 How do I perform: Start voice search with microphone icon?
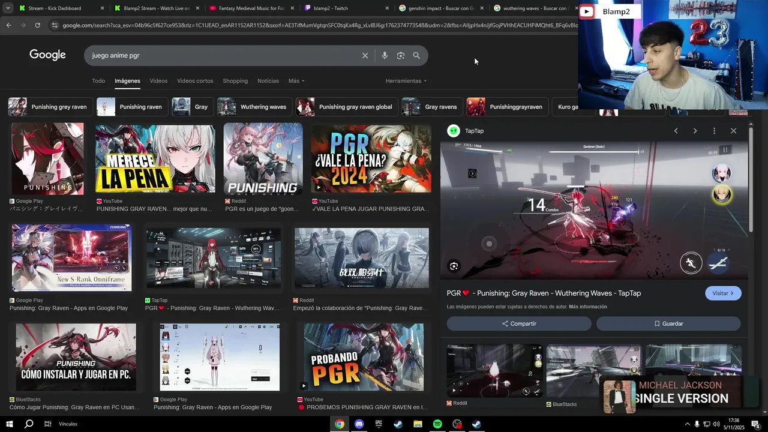pos(385,55)
